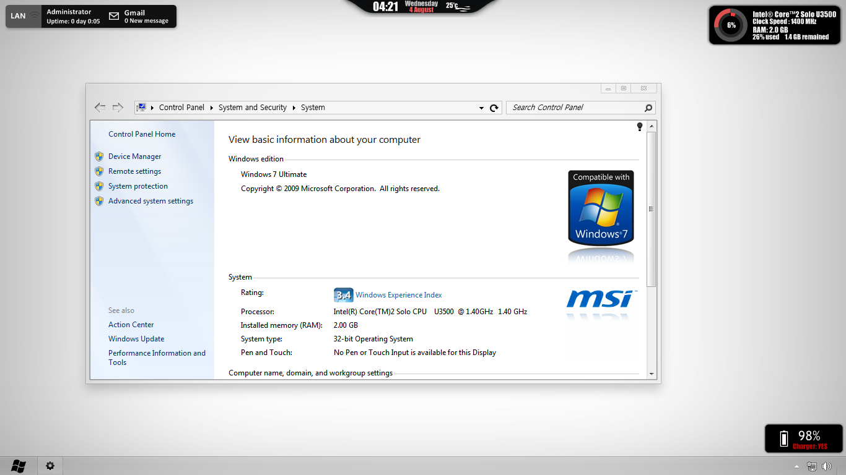
Task: Click the gear icon on the taskbar
Action: click(50, 466)
